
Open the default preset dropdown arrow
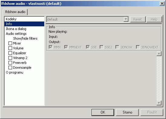(x=126, y=19)
